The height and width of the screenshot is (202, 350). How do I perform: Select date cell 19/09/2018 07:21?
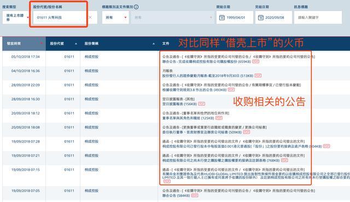pyautogui.click(x=26, y=155)
